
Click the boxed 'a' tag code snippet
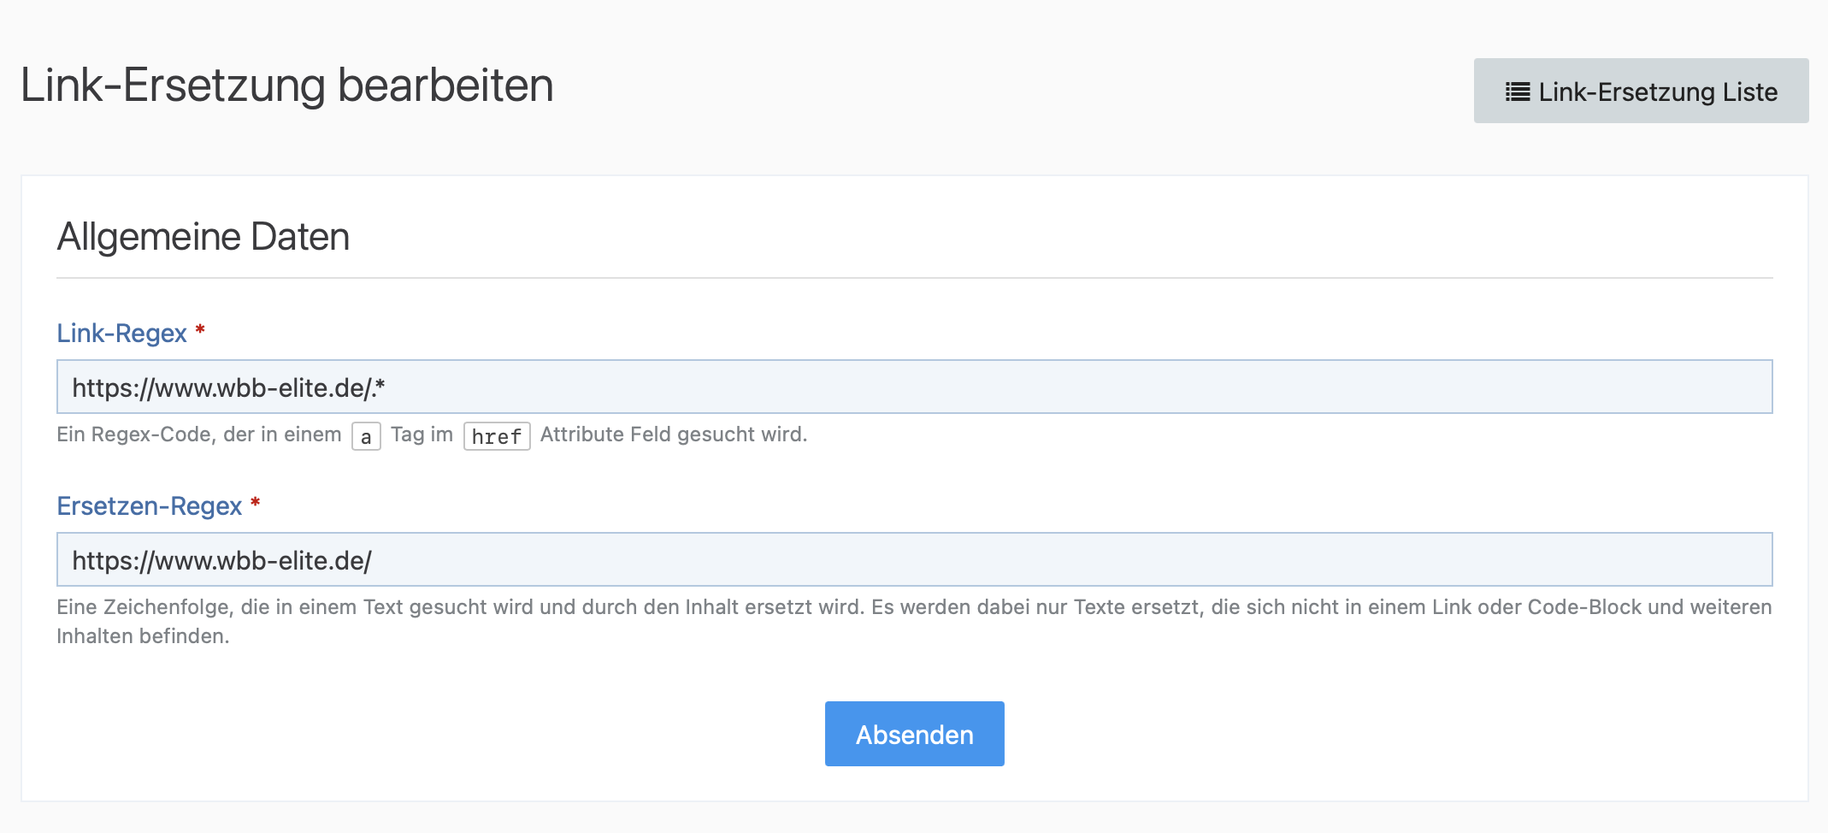coord(366,436)
